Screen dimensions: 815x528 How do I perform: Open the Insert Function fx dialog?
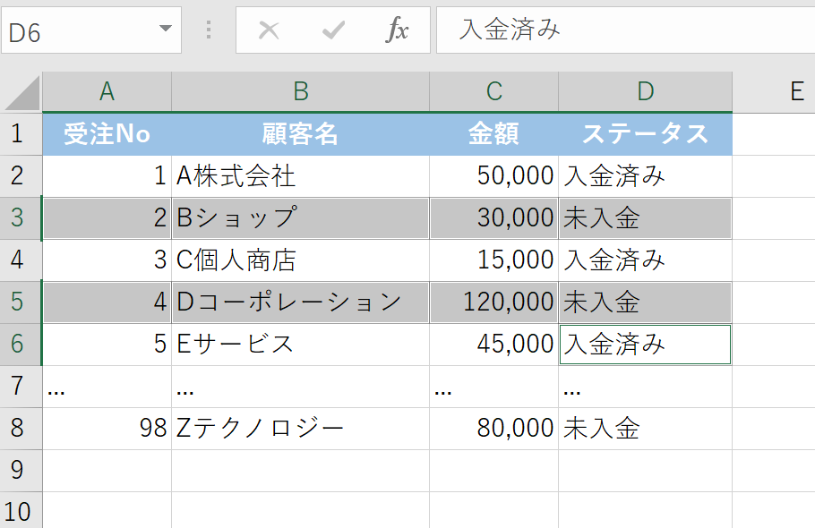397,30
